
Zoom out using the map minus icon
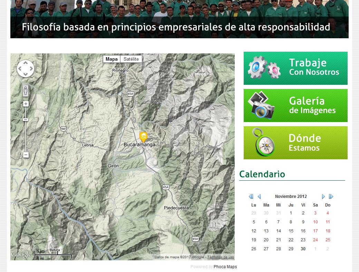pyautogui.click(x=26, y=154)
